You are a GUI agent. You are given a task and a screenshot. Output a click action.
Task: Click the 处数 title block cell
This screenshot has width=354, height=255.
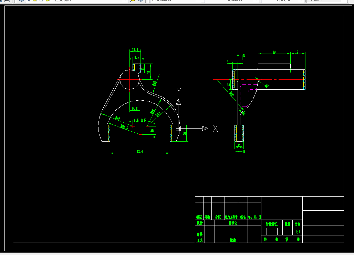[207, 217]
